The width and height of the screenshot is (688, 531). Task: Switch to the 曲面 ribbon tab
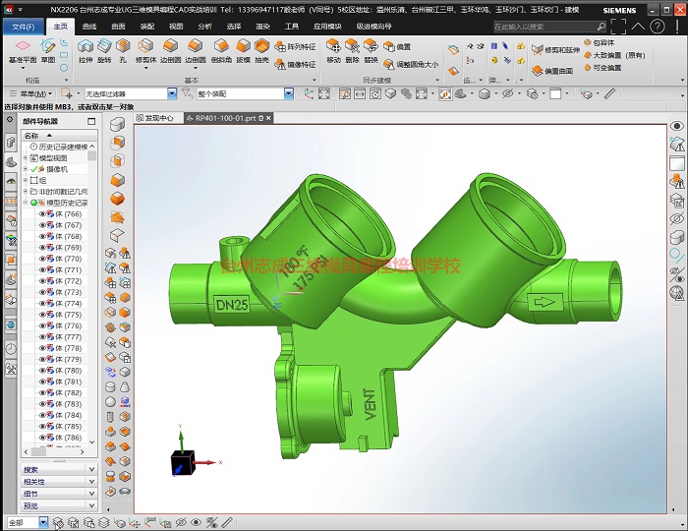[118, 27]
